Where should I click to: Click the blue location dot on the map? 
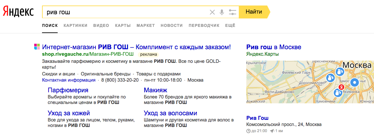[x=354, y=83]
